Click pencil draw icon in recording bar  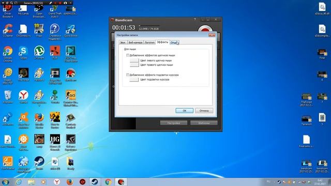coord(51,3)
